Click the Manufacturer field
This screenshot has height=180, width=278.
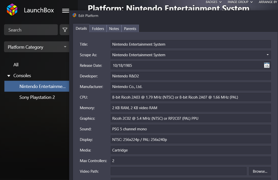point(191,86)
